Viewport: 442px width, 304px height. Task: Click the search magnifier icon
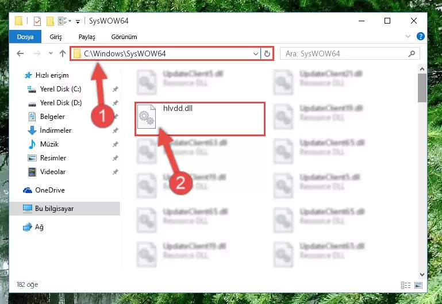412,53
